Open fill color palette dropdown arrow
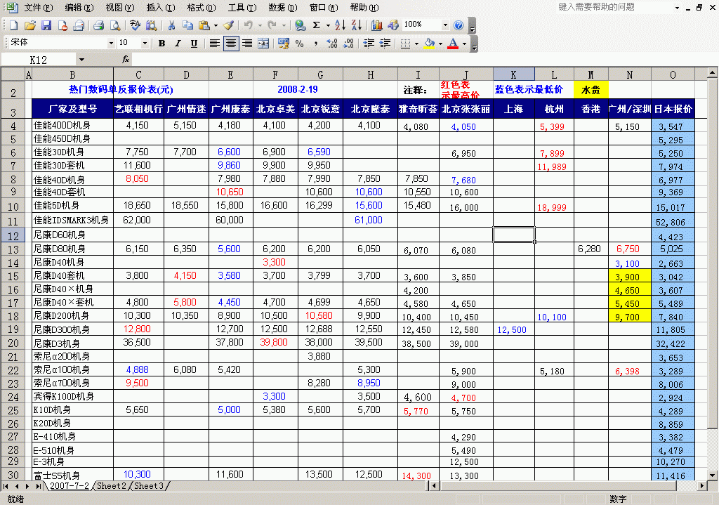 click(x=441, y=44)
